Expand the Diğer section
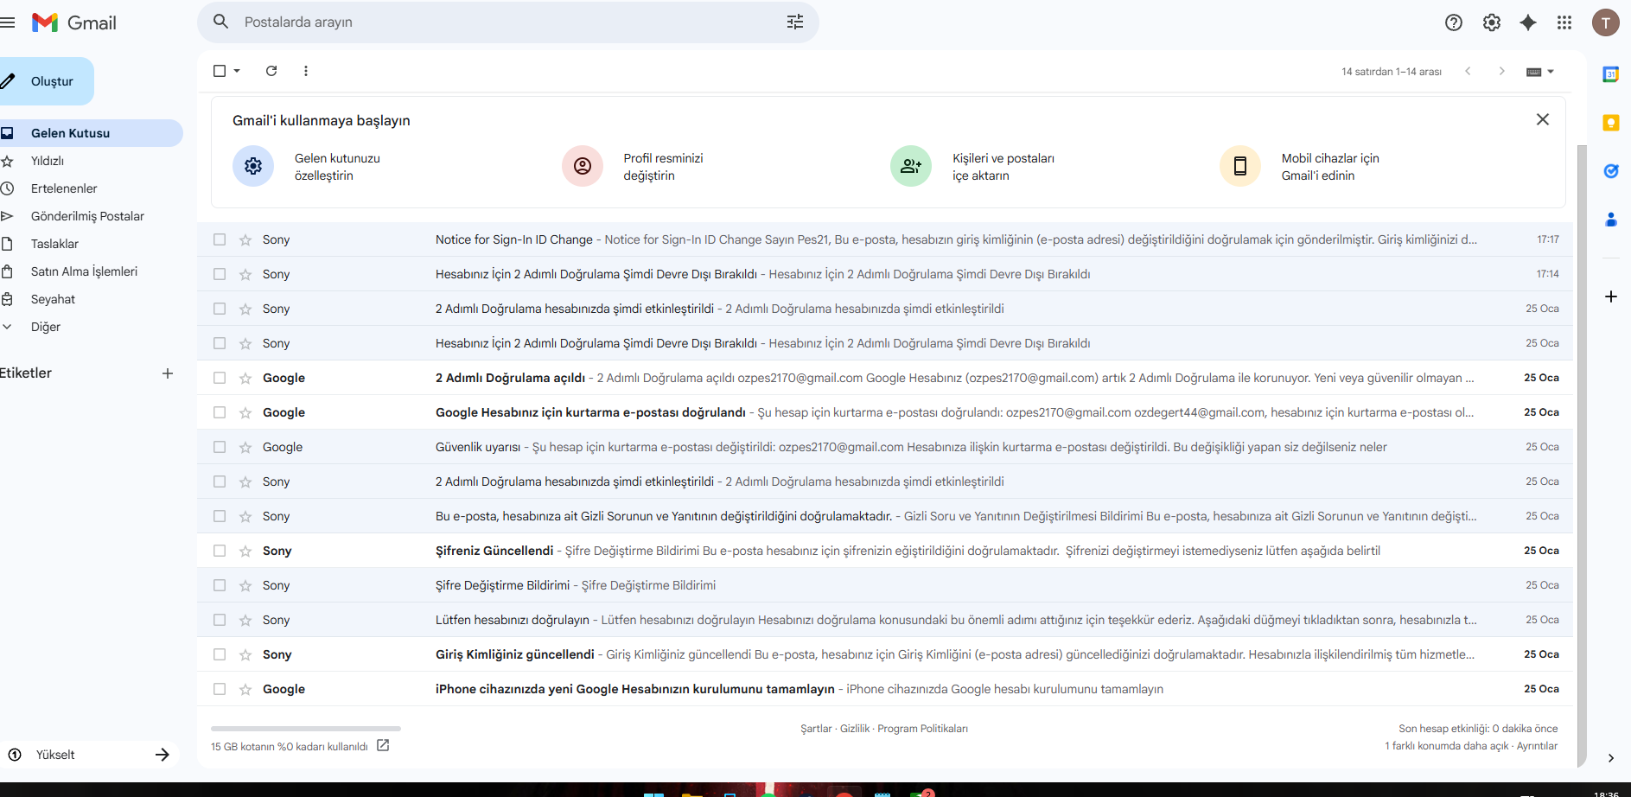This screenshot has width=1631, height=797. tap(46, 327)
